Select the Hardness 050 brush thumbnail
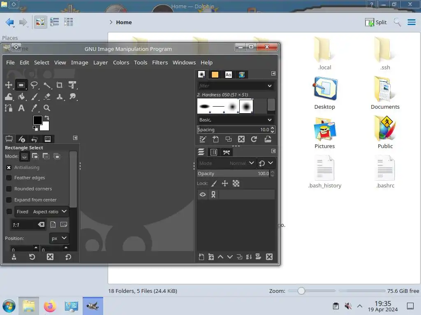The height and width of the screenshot is (315, 421). pyautogui.click(x=246, y=106)
